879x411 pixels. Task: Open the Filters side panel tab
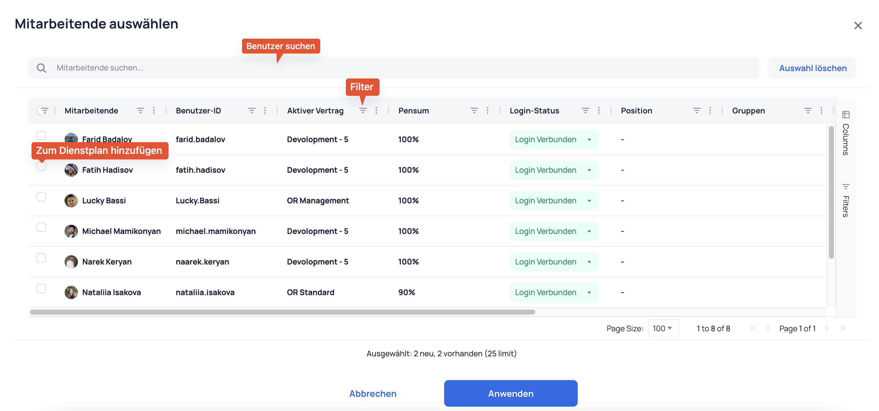pyautogui.click(x=846, y=201)
